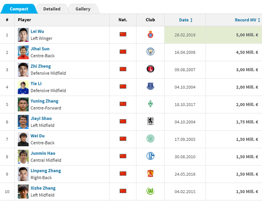Click the Guangzhou Evergrande club crest

coord(150,174)
